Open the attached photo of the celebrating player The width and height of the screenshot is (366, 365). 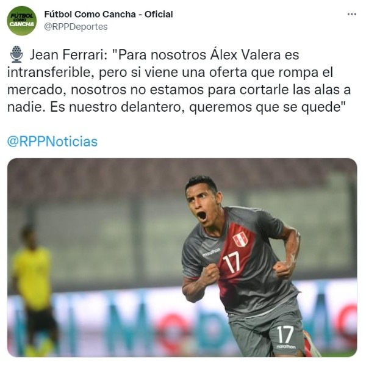coord(182,258)
